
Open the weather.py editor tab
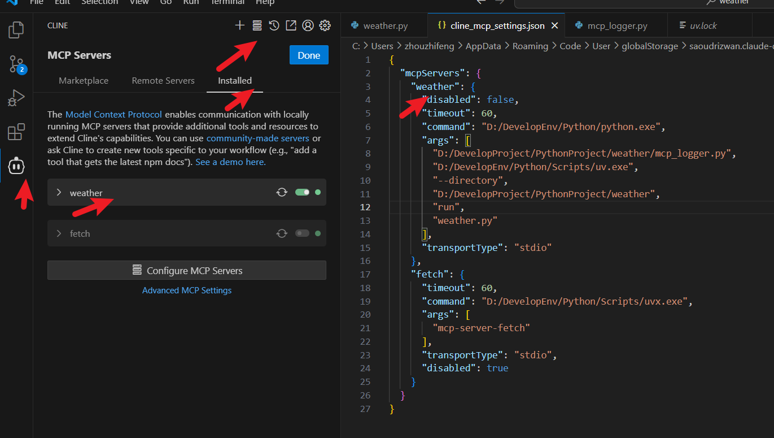(384, 26)
